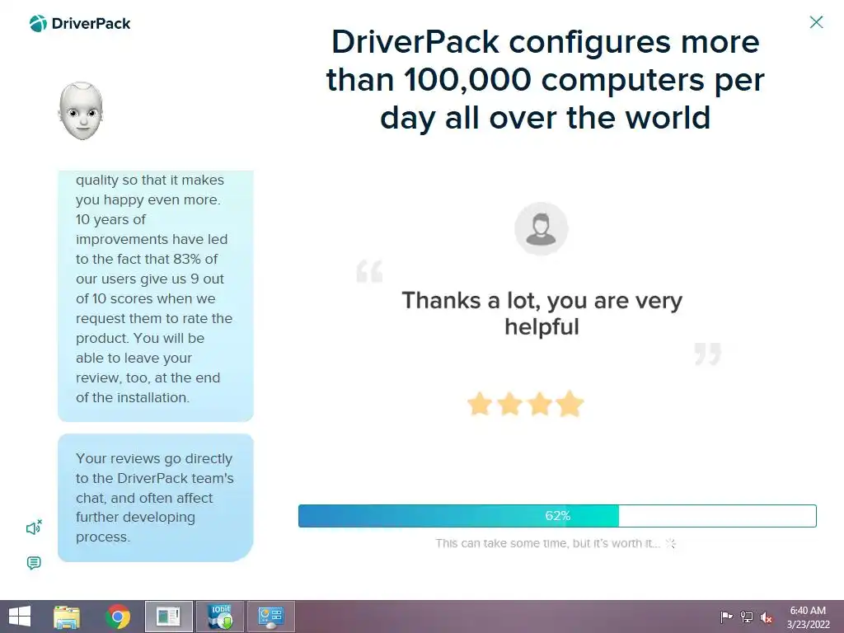Viewport: 844px width, 633px height.
Task: Click the first review star
Action: tap(479, 404)
